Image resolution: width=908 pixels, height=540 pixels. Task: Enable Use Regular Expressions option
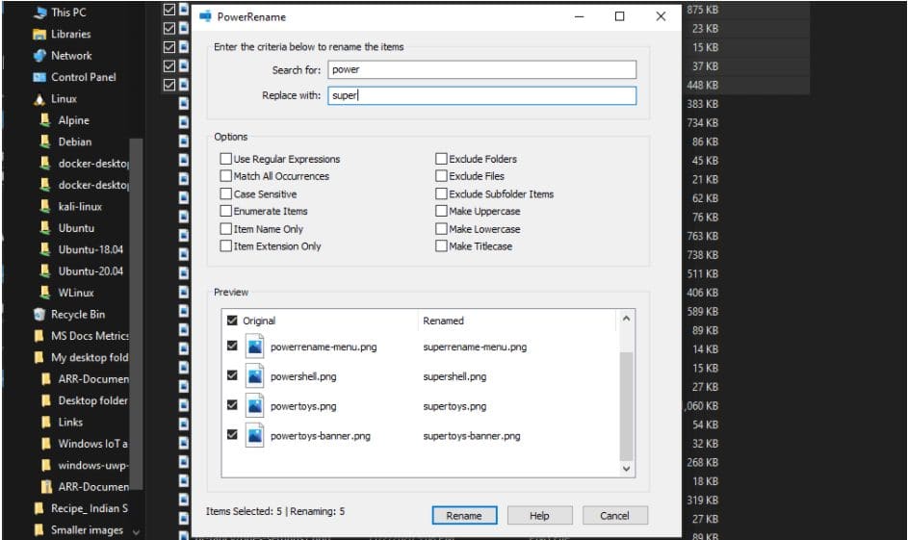226,159
